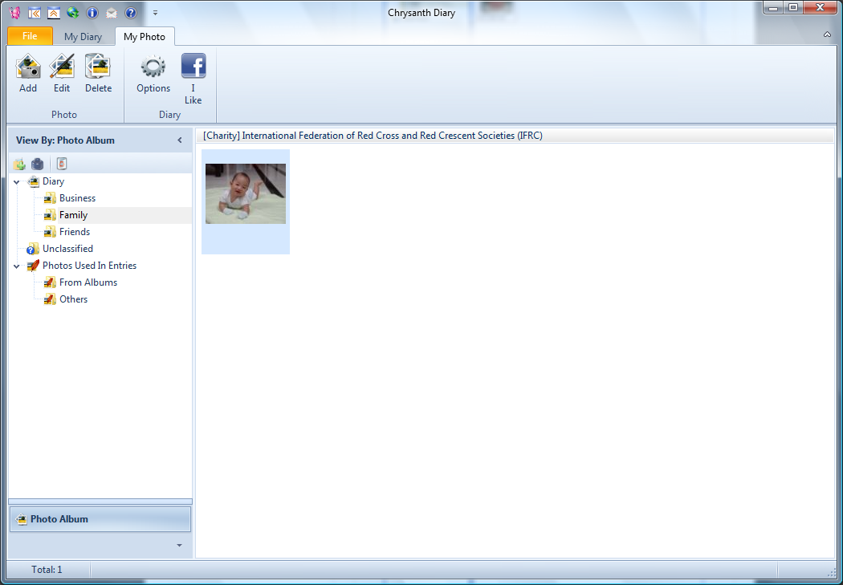The image size is (843, 585).
Task: Minimize the ribbon using the top-right chevron
Action: [x=827, y=35]
